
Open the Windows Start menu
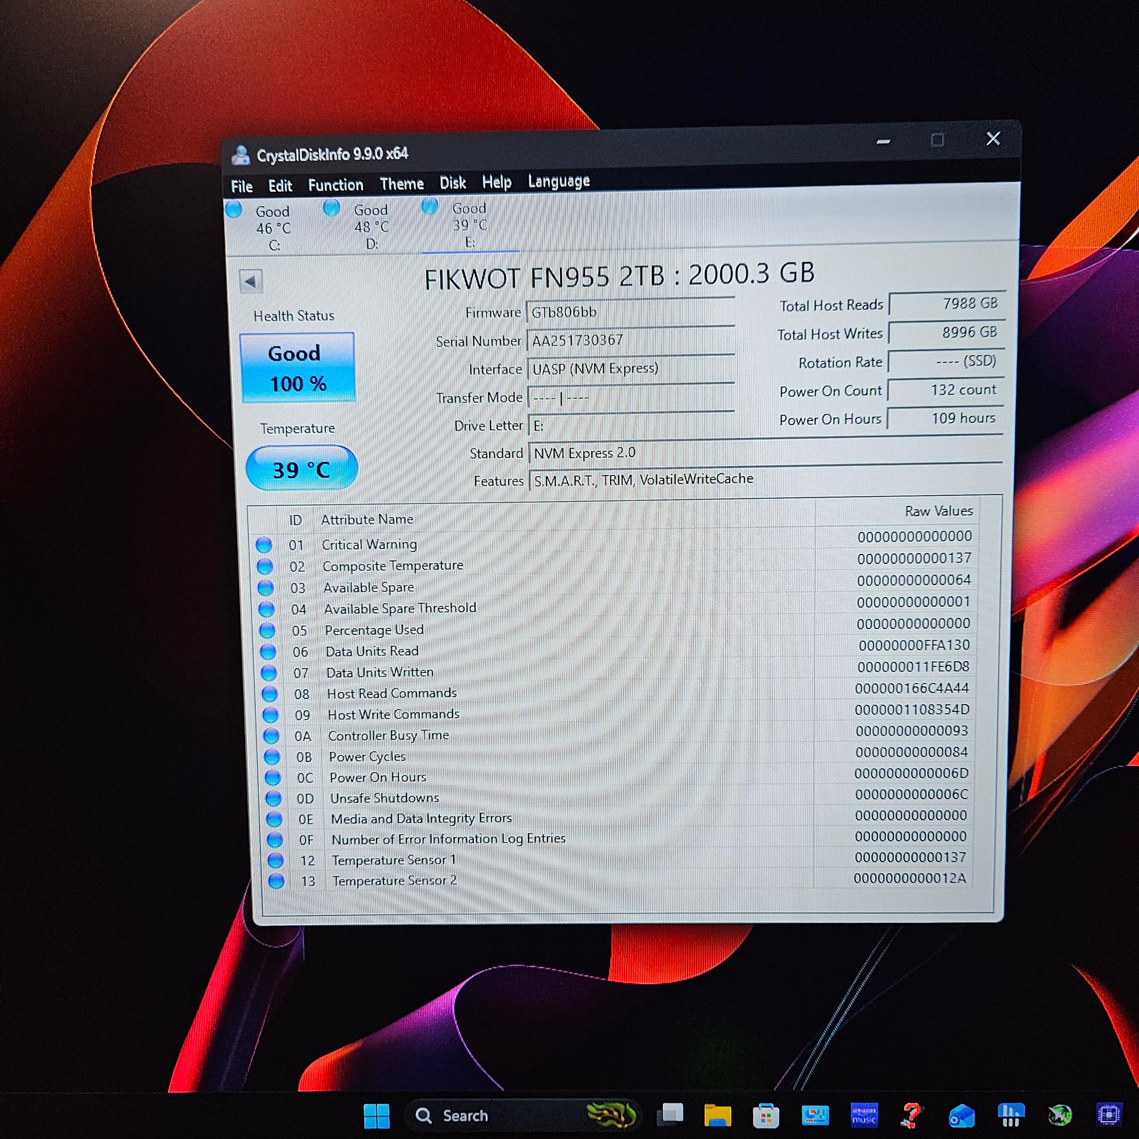coord(377,1116)
